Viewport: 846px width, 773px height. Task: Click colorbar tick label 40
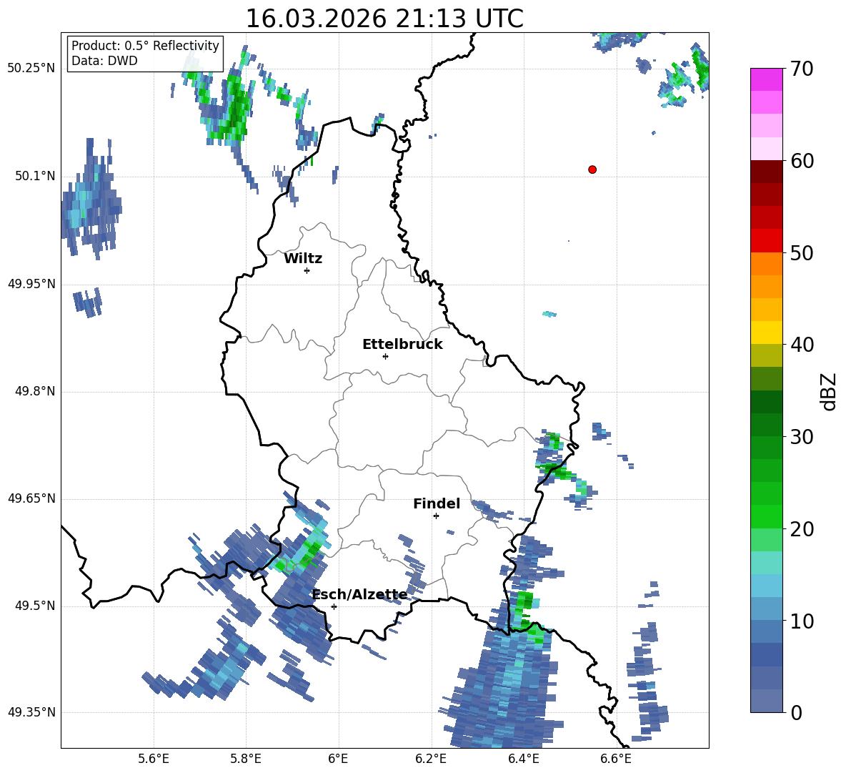pos(802,345)
